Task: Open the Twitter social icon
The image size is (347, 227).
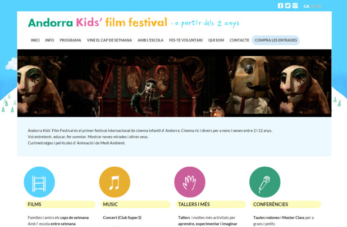Action: (288, 6)
